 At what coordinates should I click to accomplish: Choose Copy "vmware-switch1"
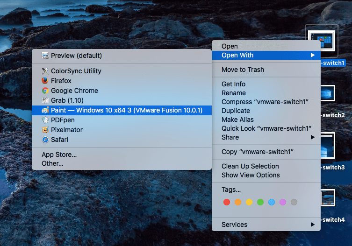pos(266,152)
